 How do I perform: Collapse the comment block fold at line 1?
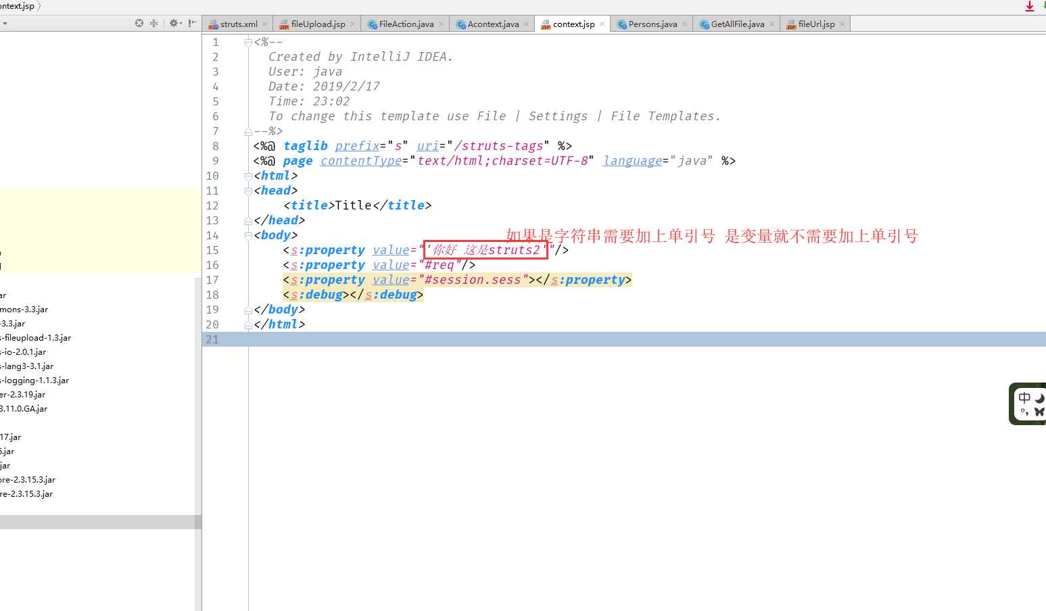(248, 42)
